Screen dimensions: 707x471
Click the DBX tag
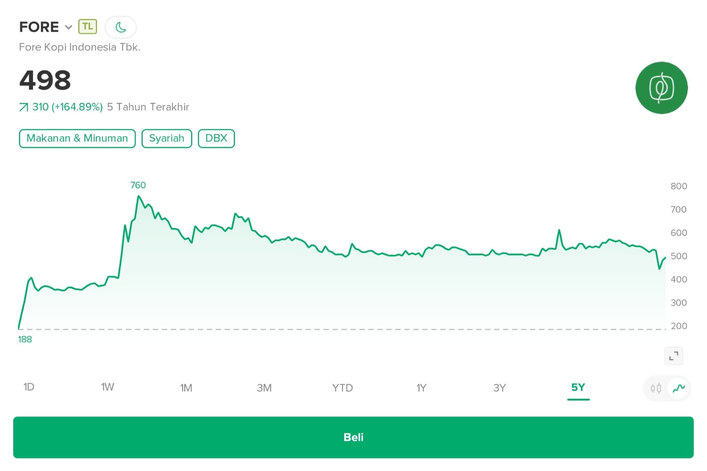click(x=216, y=138)
